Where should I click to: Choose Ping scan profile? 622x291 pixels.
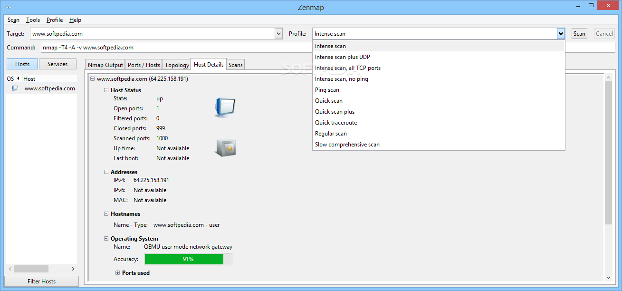pyautogui.click(x=439, y=90)
